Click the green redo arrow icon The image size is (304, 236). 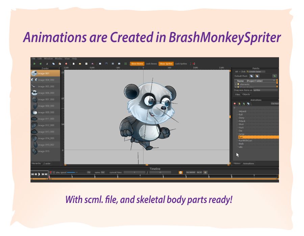tap(41, 64)
